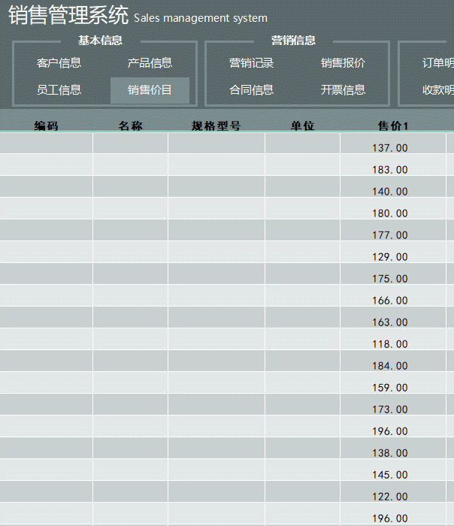Select the price cell 163.00
454x526 pixels.
coord(393,317)
